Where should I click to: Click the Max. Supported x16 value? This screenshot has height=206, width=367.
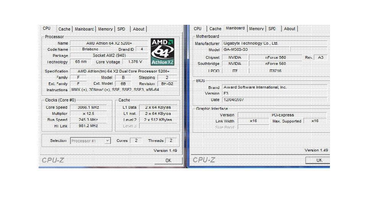click(315, 121)
